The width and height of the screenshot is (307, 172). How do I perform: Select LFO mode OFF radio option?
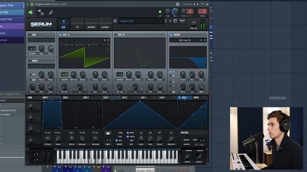pyautogui.click(x=117, y=140)
